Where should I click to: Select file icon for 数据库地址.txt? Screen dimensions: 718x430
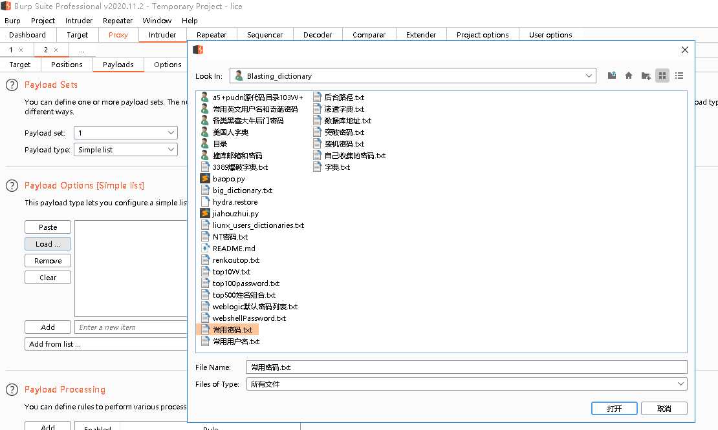(x=318, y=121)
